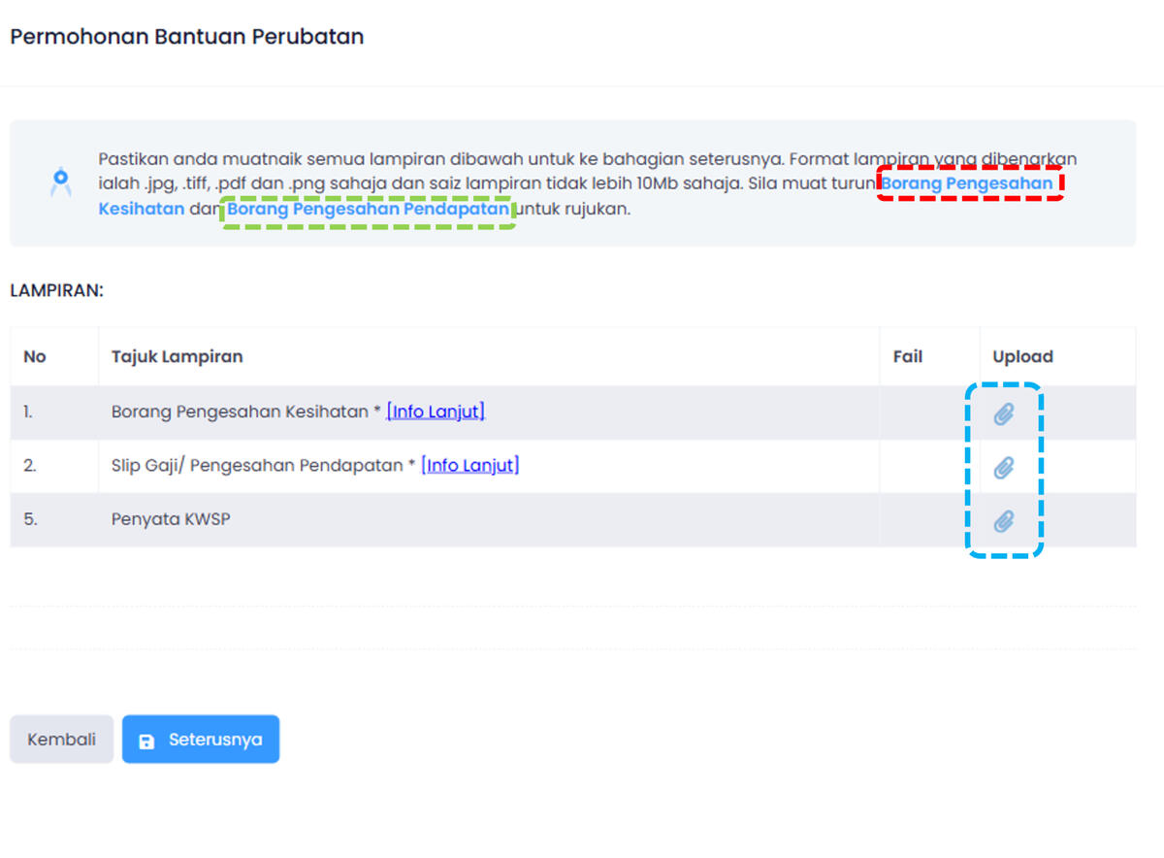The width and height of the screenshot is (1164, 858).
Task: View Info Lanjut for Slip Gaji/Pengesahan Pendapatan
Action: coord(470,465)
